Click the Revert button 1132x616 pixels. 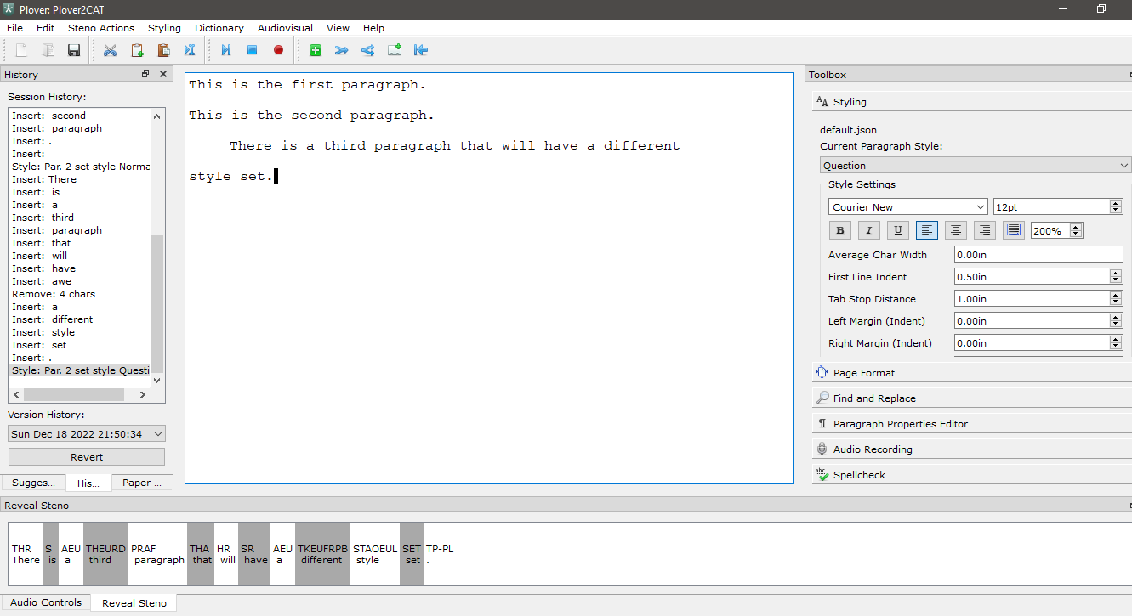pyautogui.click(x=87, y=457)
